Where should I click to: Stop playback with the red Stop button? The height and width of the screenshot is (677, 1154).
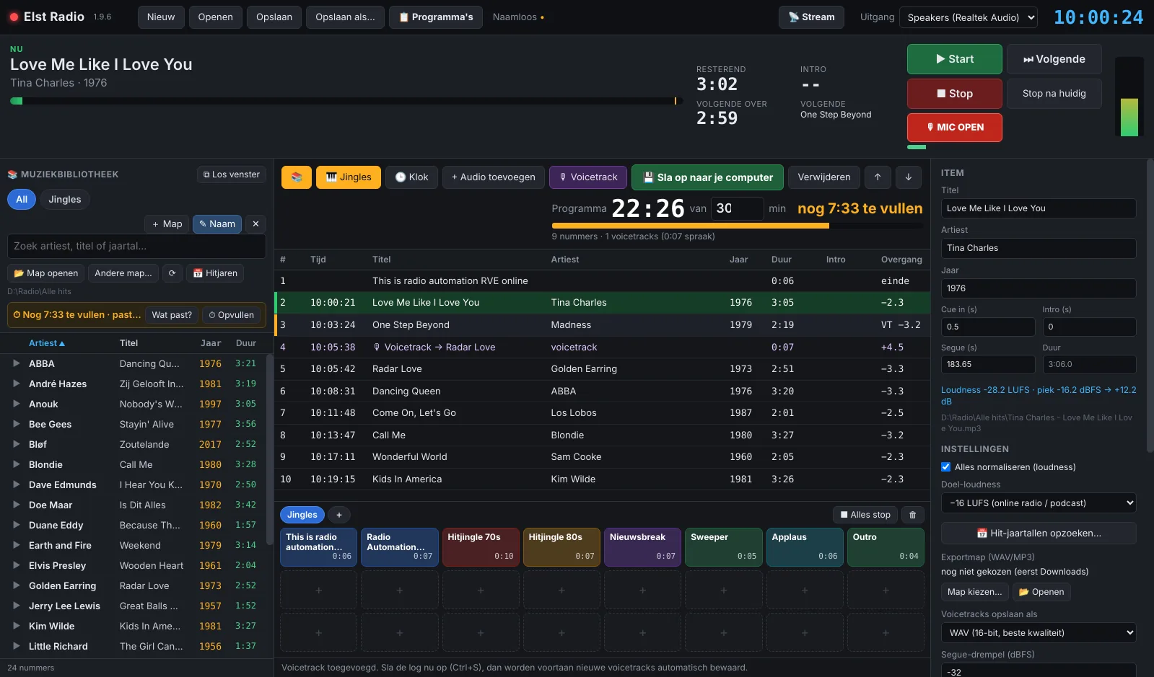(x=954, y=94)
